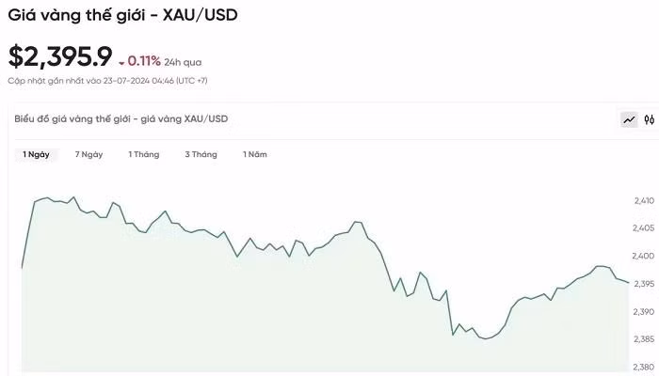Viewport: 659px width, 376px height.
Task: Click the 2,380 y-axis label
Action: [644, 367]
